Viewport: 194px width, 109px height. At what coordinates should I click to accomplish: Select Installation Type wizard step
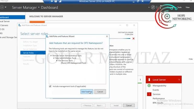(x=30, y=45)
